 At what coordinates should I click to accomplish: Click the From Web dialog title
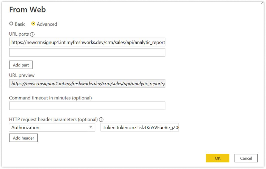27,9
